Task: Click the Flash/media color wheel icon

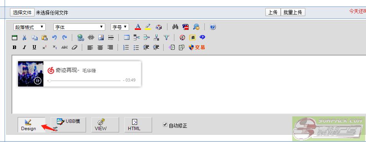Action: pos(182,37)
